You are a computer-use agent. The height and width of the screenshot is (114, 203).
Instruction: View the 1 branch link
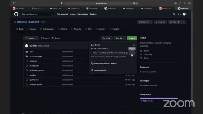coord(45,38)
